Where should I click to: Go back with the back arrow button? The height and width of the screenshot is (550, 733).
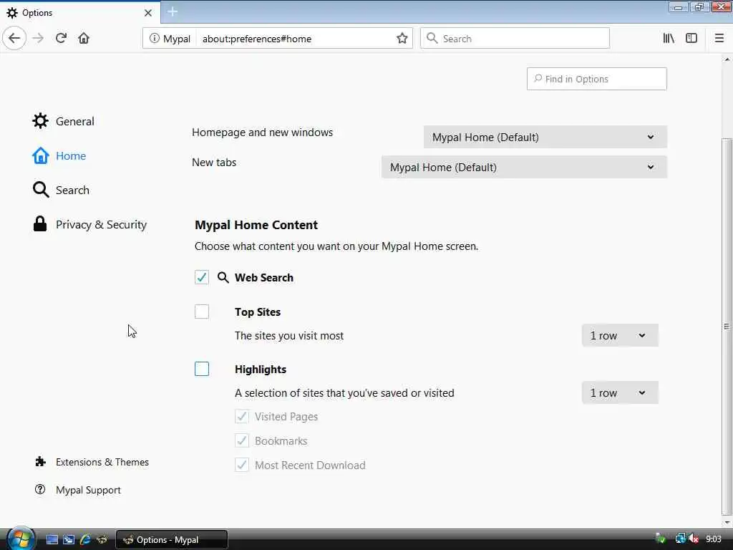14,39
